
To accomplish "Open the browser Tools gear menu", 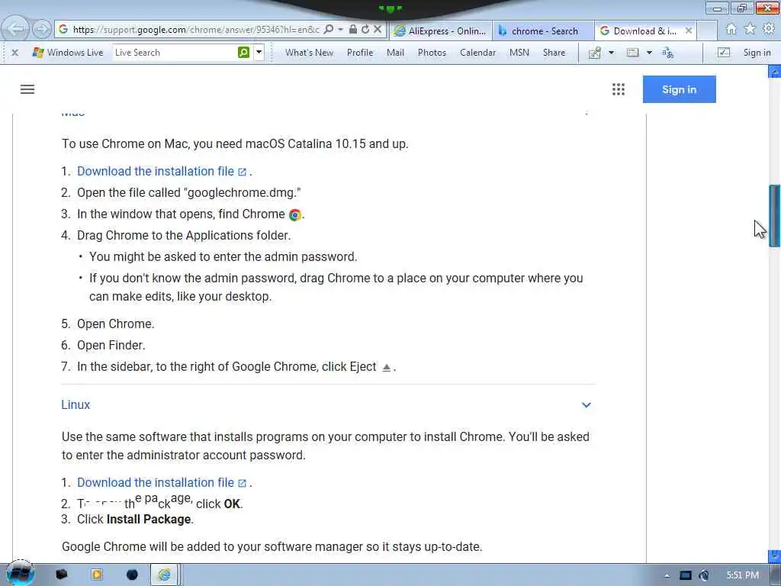I will coord(769,30).
